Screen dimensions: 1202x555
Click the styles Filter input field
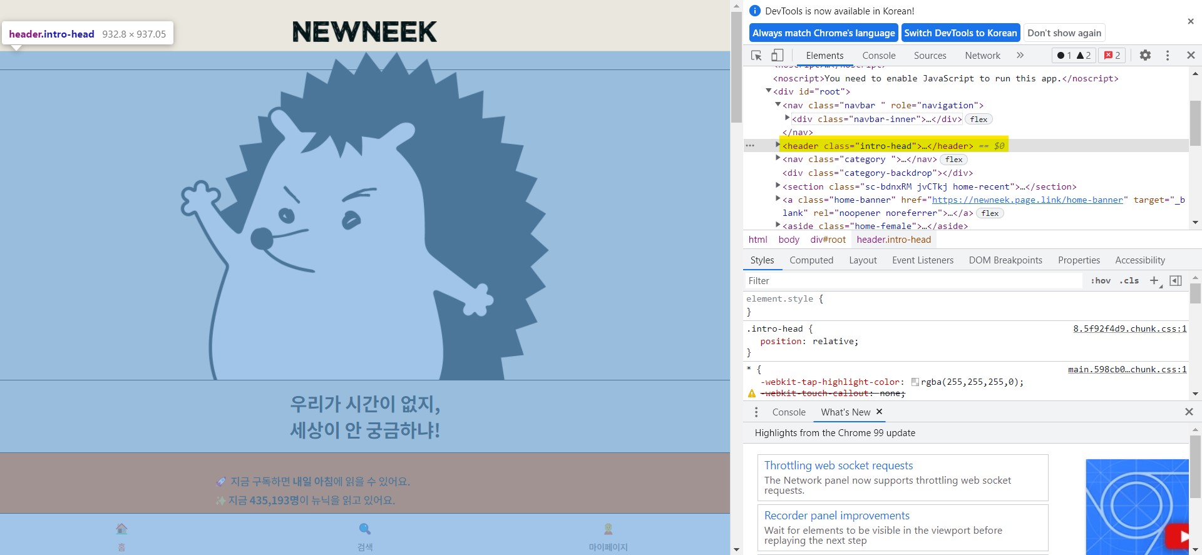click(914, 281)
